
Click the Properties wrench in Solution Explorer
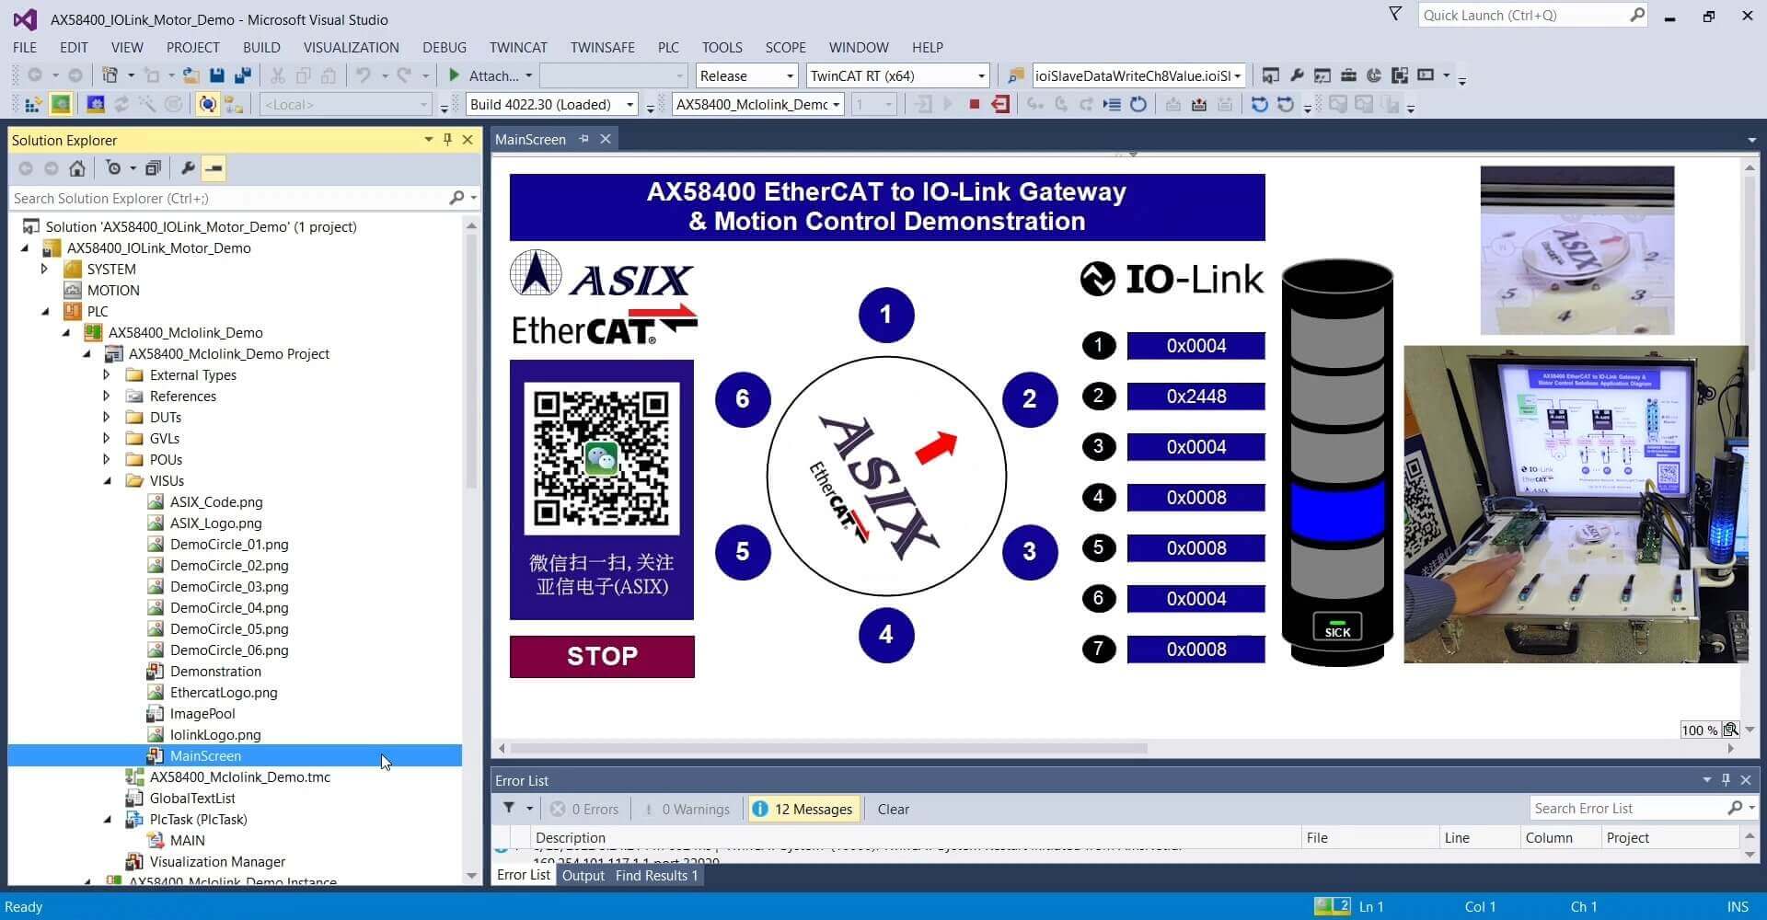tap(188, 168)
